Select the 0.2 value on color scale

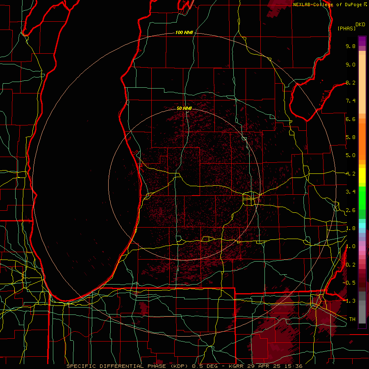(351, 265)
